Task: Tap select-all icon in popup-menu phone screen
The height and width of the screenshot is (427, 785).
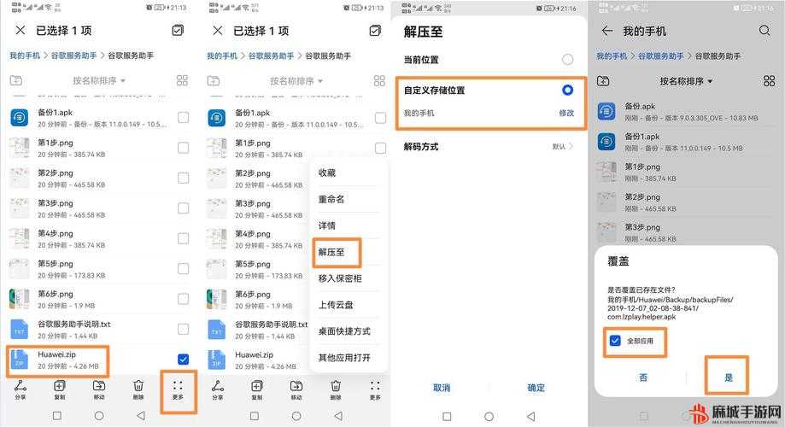Action: (375, 31)
